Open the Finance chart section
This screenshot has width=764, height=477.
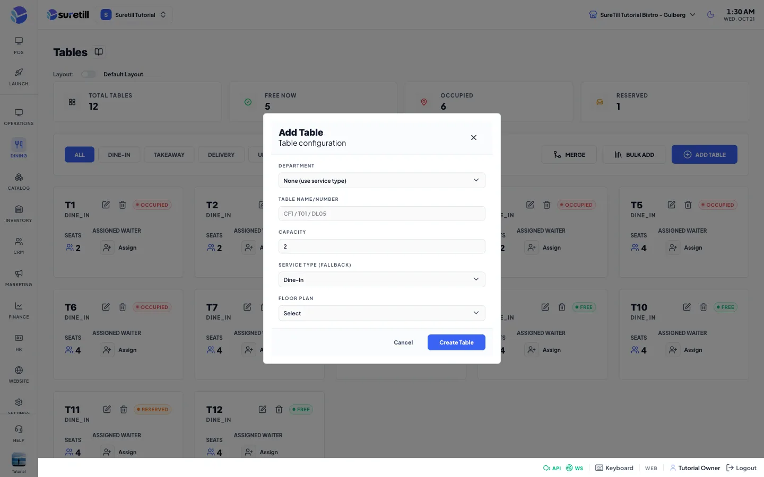(x=19, y=311)
